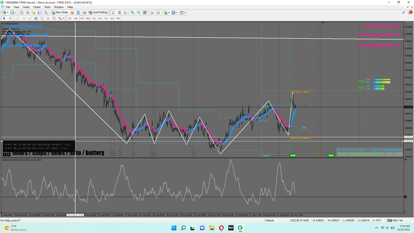Select the Text 'A' tool
The image size is (414, 233).
click(48, 18)
